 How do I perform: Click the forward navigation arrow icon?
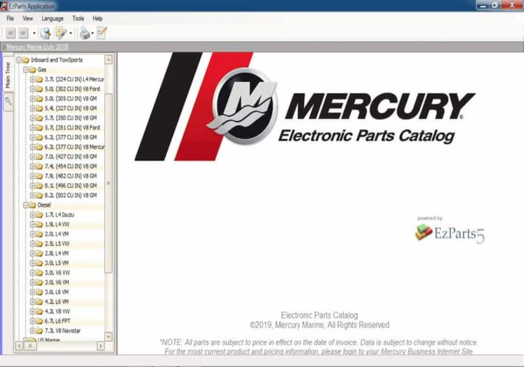pos(23,33)
